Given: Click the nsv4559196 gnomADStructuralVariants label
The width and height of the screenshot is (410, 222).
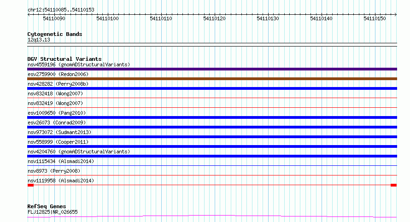Looking at the screenshot, I should point(79,64).
